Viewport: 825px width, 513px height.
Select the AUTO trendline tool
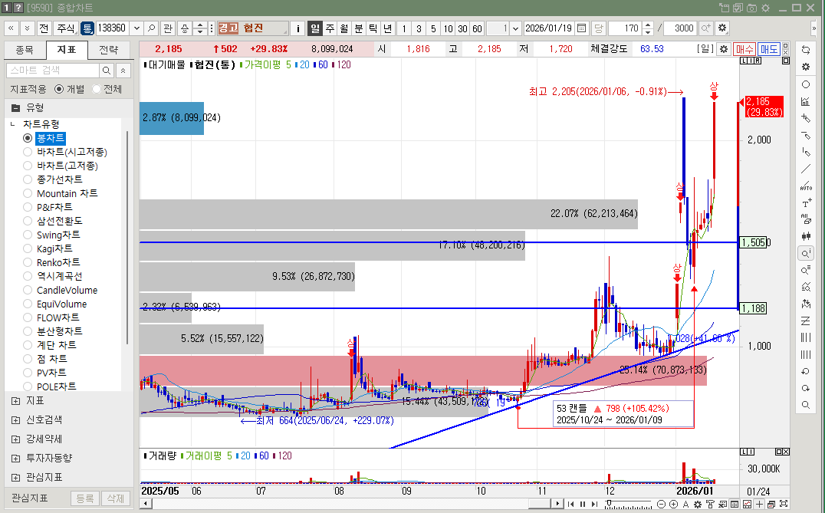(x=806, y=186)
